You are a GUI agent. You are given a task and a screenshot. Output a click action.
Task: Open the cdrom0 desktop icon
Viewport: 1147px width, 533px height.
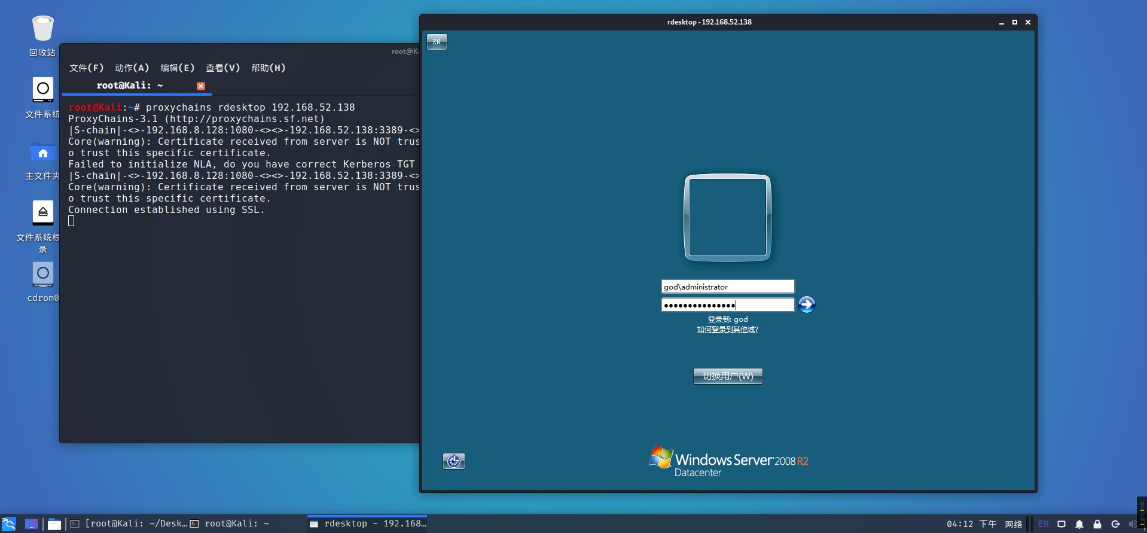click(42, 274)
